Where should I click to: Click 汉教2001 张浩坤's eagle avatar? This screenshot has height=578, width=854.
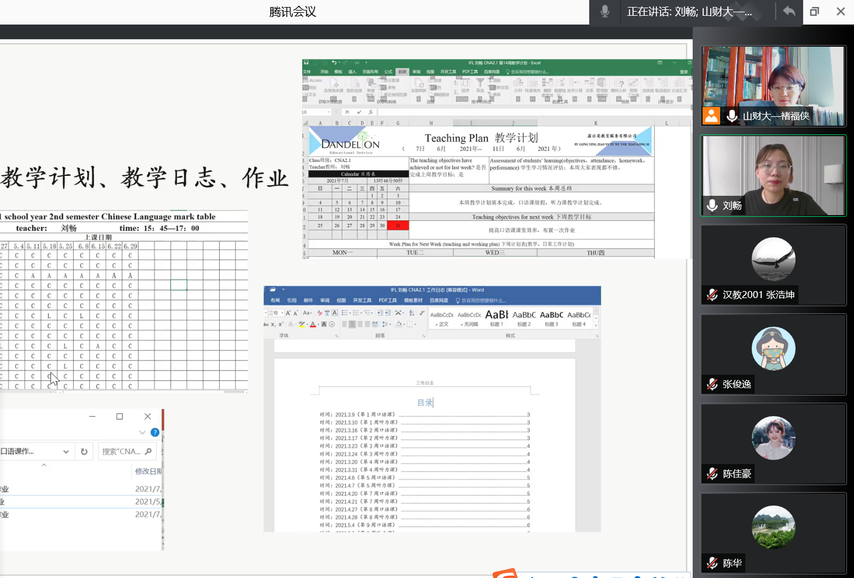click(773, 259)
